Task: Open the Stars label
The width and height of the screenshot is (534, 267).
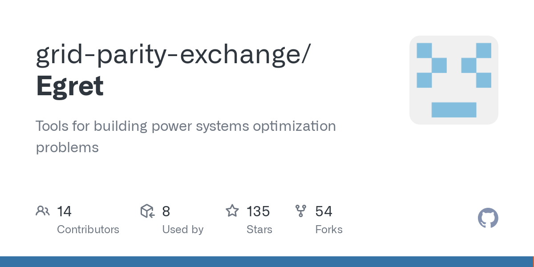Action: pos(259,230)
